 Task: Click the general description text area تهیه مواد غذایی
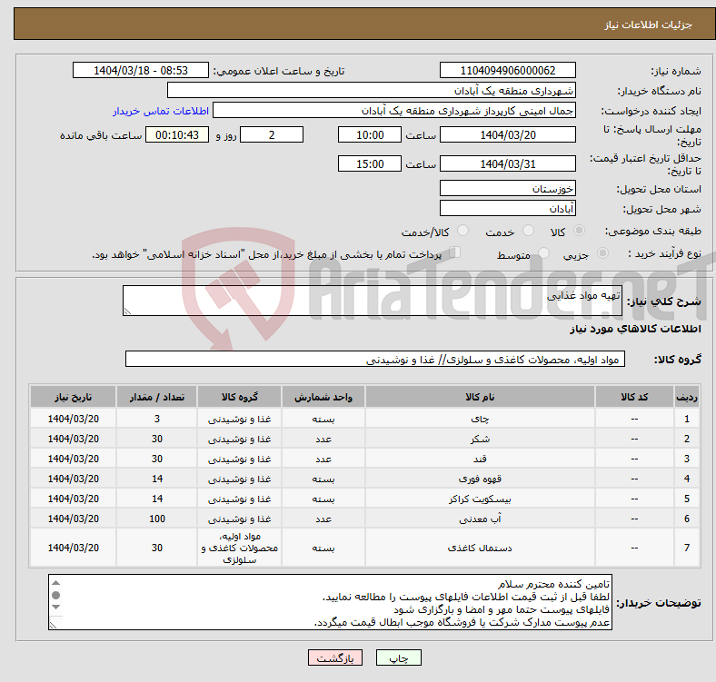[x=373, y=301]
